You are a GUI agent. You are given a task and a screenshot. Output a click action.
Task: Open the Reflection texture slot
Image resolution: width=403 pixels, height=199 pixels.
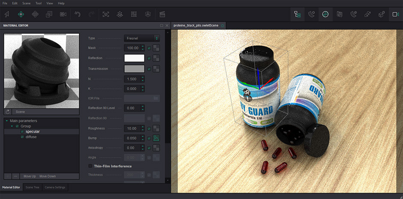click(x=156, y=58)
